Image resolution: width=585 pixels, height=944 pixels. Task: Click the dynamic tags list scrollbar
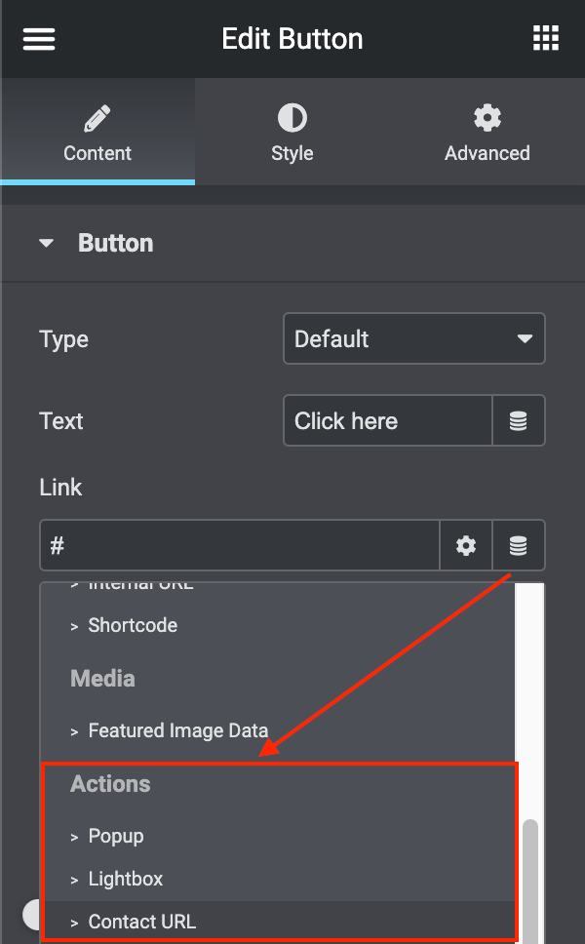529,868
